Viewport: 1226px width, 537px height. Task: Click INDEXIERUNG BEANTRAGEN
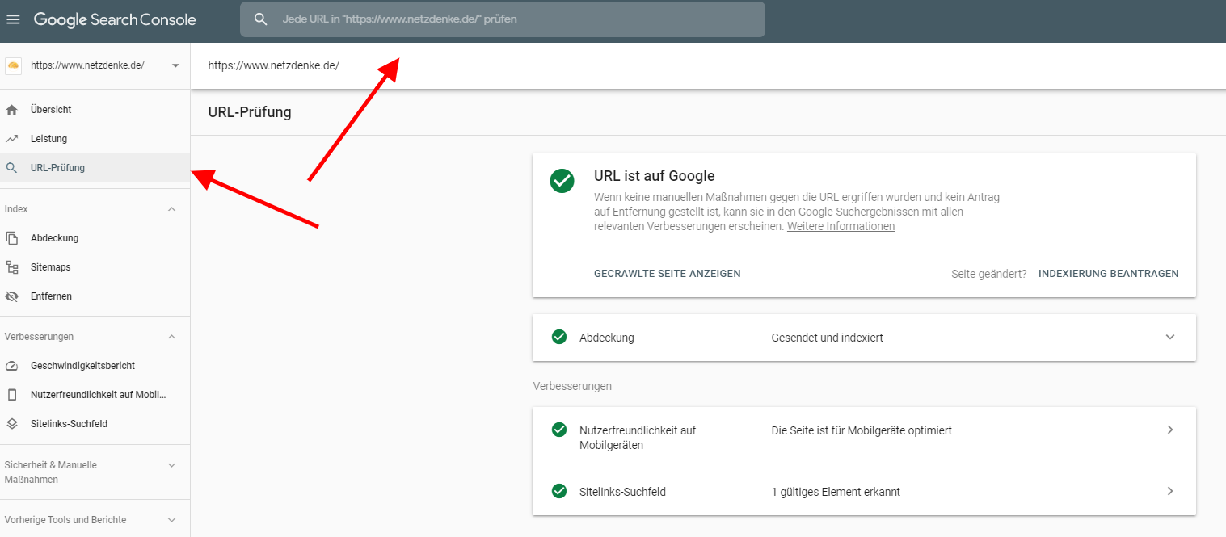click(x=1108, y=274)
